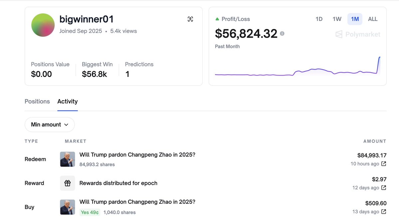Select the 1W time range
Screen dimensions: 399x220
point(337,19)
